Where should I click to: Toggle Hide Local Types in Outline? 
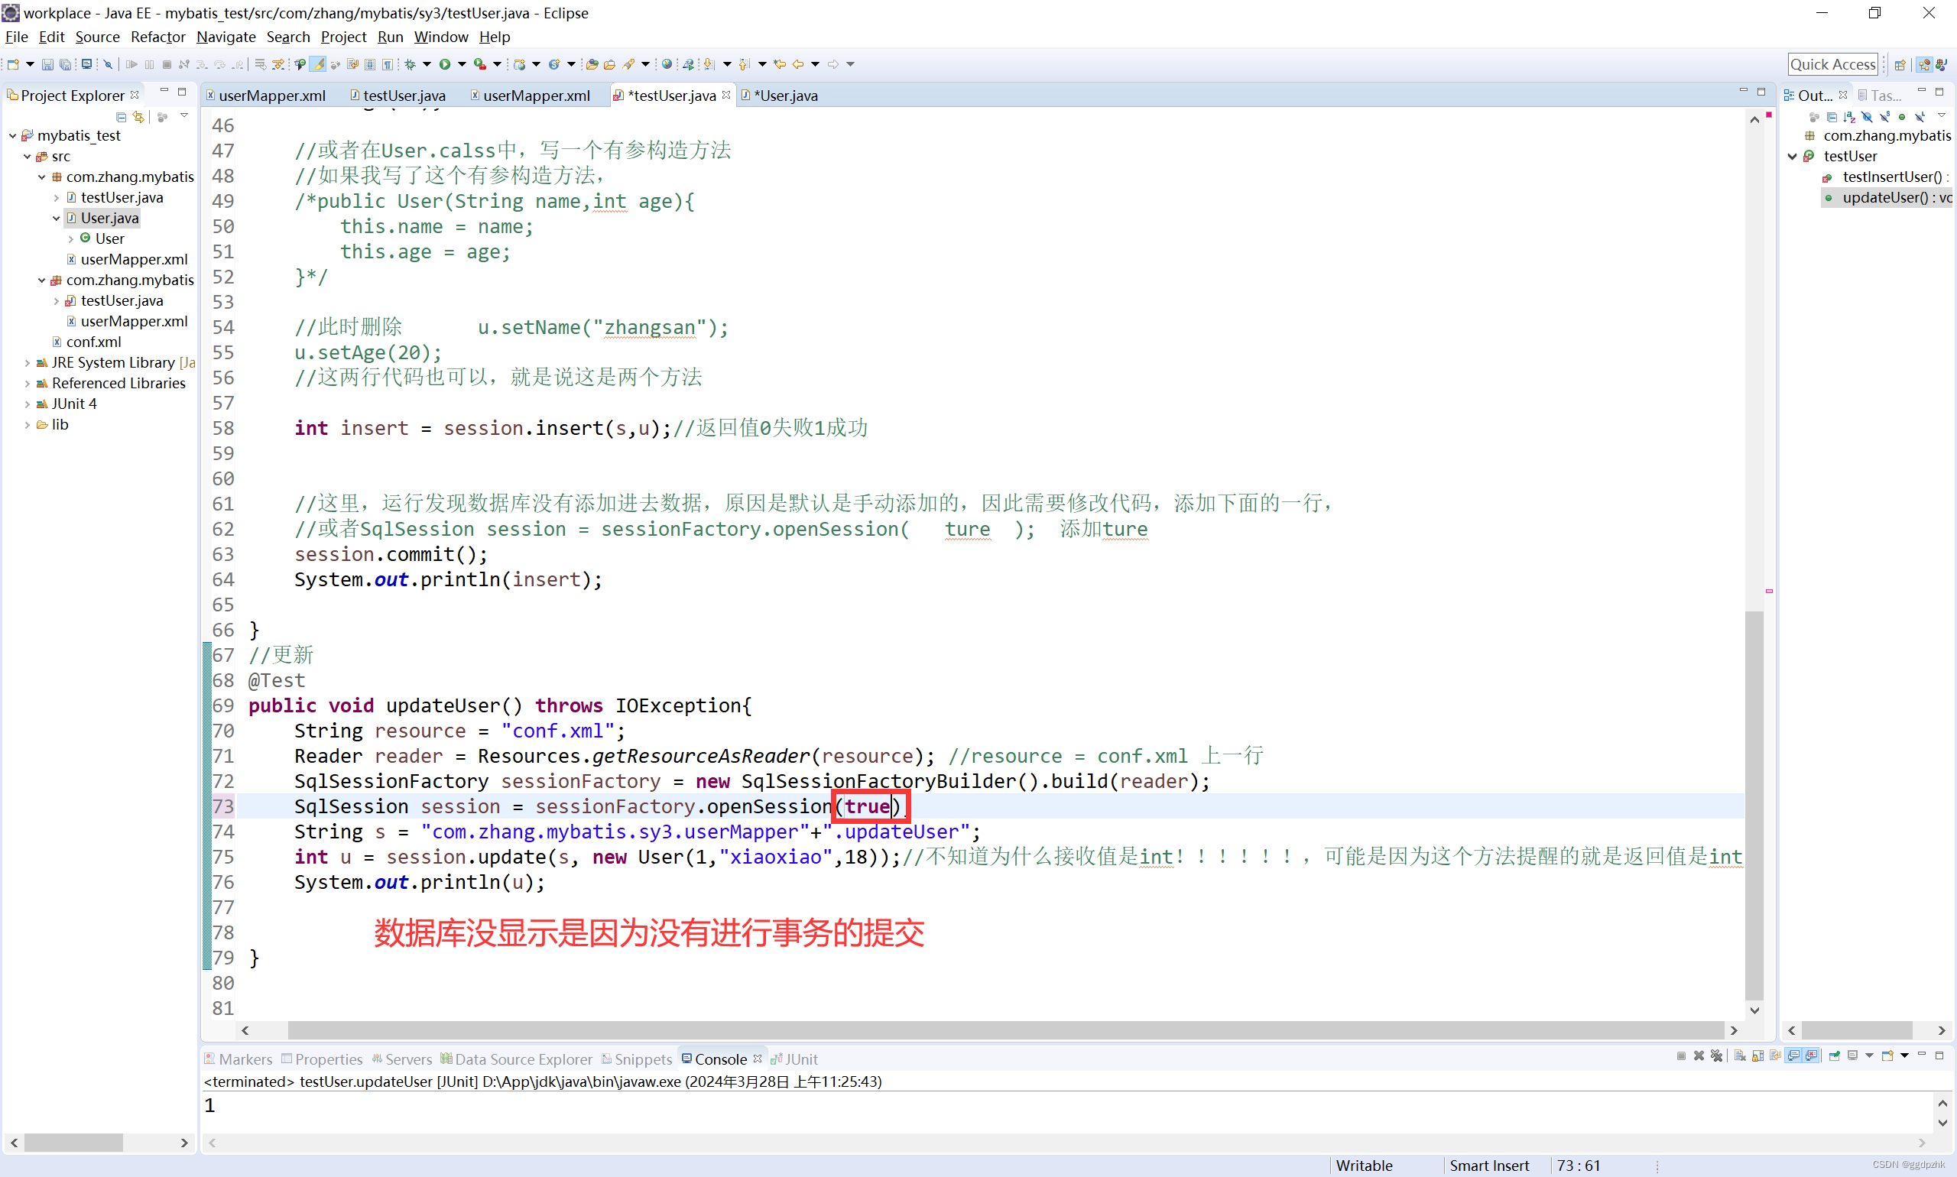click(x=1920, y=117)
